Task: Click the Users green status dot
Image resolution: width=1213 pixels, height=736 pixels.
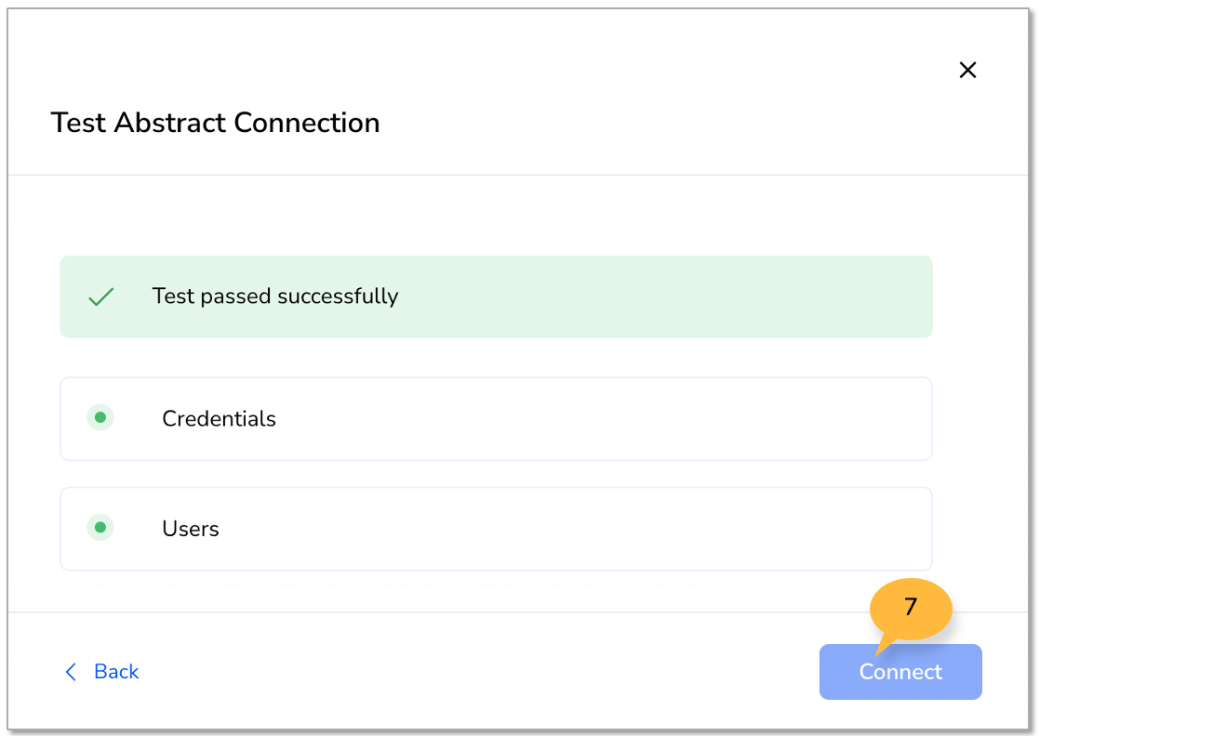Action: 100,528
